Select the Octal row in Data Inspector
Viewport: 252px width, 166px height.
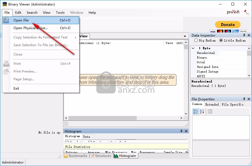pyautogui.click(x=201, y=62)
